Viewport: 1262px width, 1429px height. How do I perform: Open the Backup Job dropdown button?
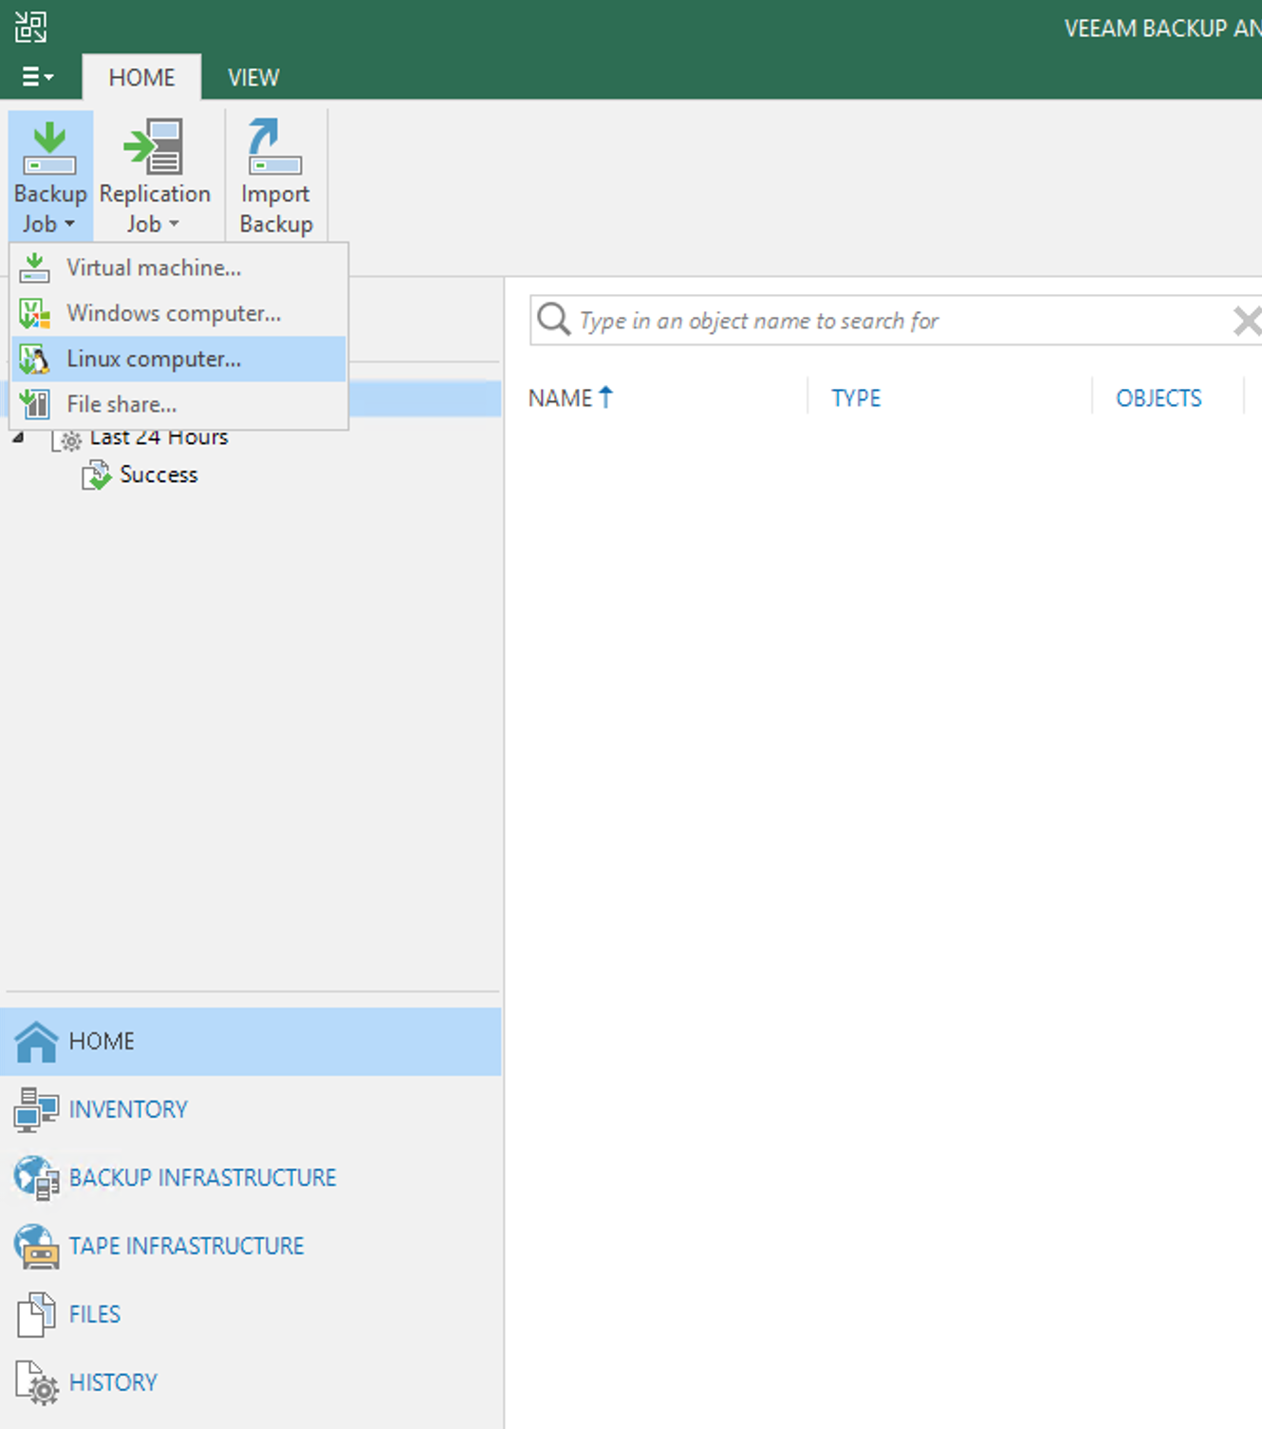pyautogui.click(x=50, y=176)
